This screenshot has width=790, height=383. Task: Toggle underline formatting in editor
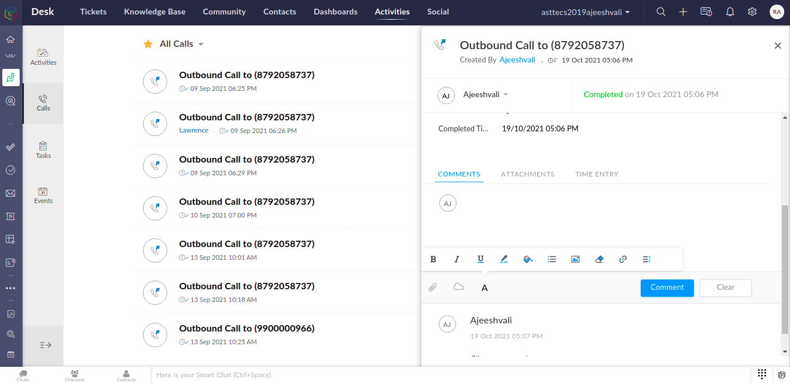480,259
